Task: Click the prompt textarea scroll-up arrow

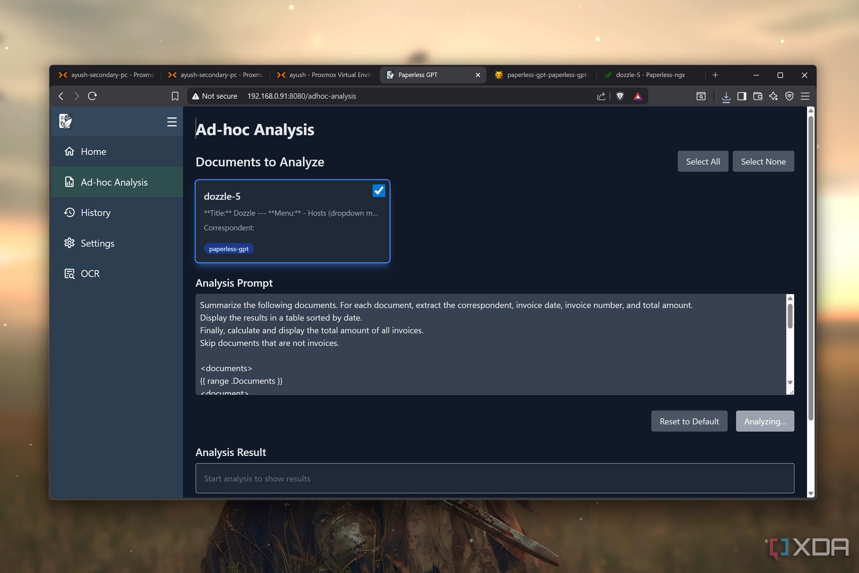Action: click(790, 298)
